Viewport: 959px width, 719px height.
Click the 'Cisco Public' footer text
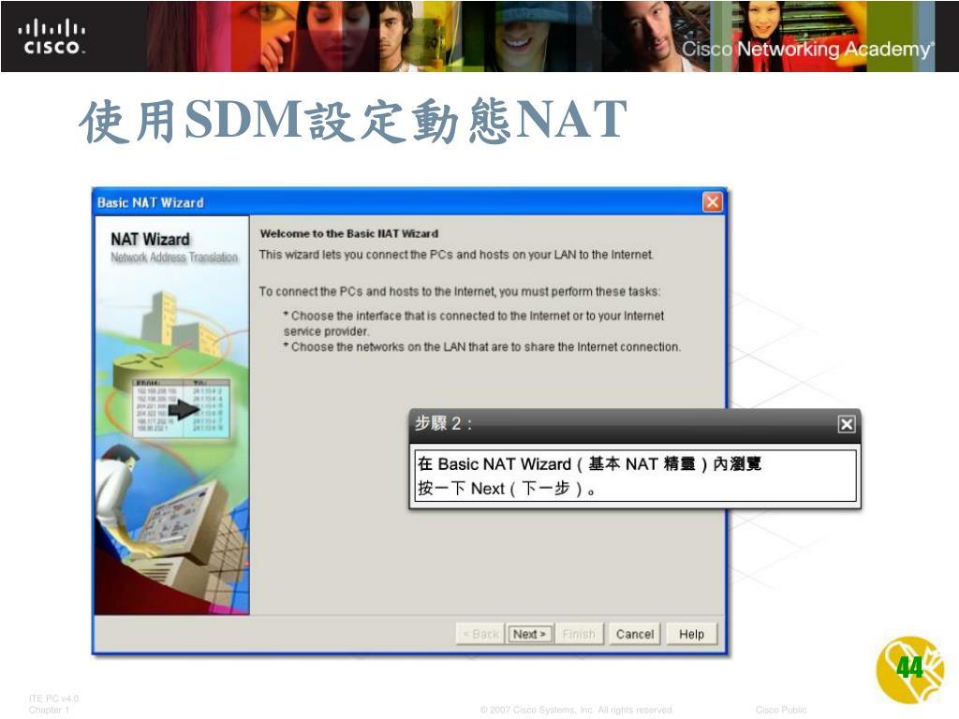point(781,710)
